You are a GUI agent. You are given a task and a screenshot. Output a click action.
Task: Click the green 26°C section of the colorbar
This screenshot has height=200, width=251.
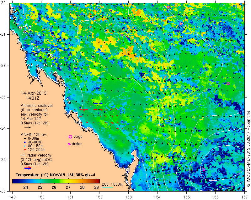point(54,181)
